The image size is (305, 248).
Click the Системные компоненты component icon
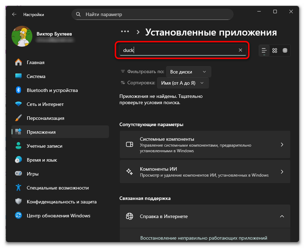pyautogui.click(x=130, y=144)
